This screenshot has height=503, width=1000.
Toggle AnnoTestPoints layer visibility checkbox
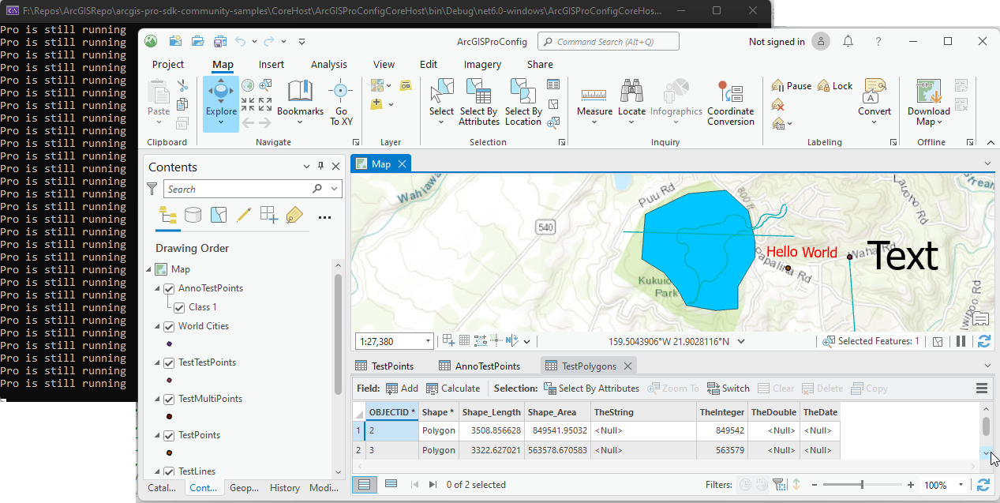169,288
